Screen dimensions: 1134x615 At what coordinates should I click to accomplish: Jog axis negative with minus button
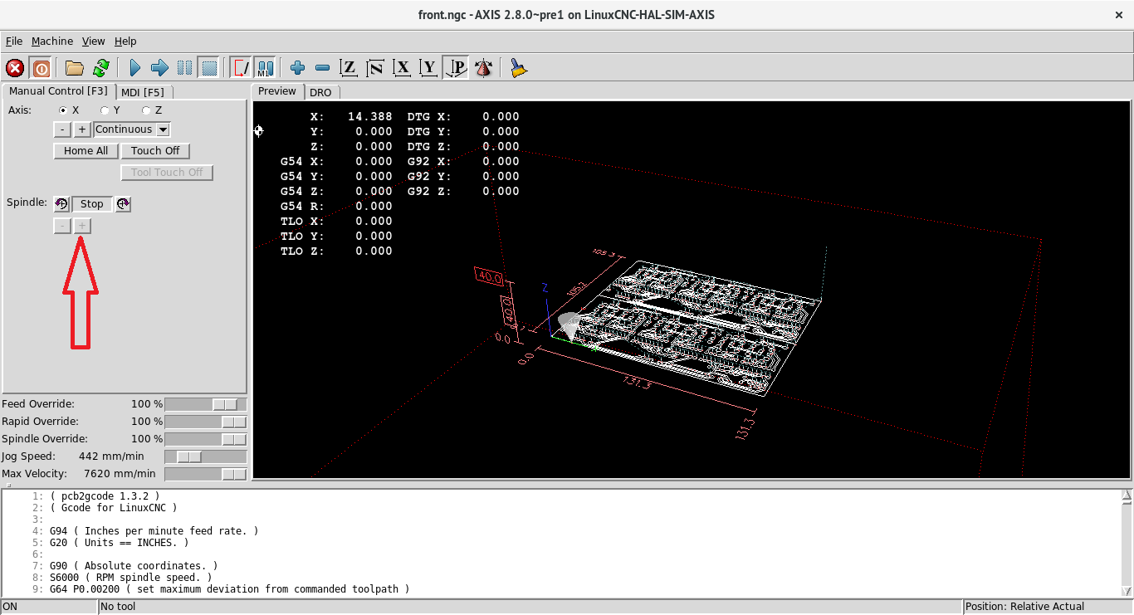point(62,129)
